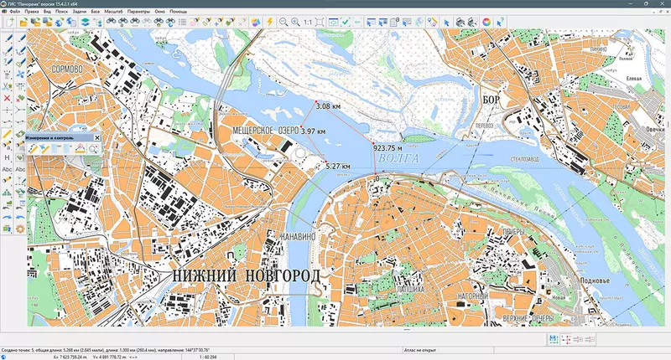This screenshot has height=360, width=671.
Task: Click the first binoculars search icon
Action: click(111, 21)
